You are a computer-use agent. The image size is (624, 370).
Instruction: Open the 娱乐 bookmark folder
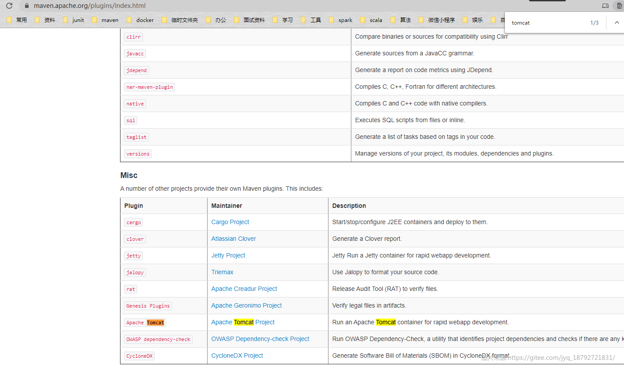coord(473,20)
